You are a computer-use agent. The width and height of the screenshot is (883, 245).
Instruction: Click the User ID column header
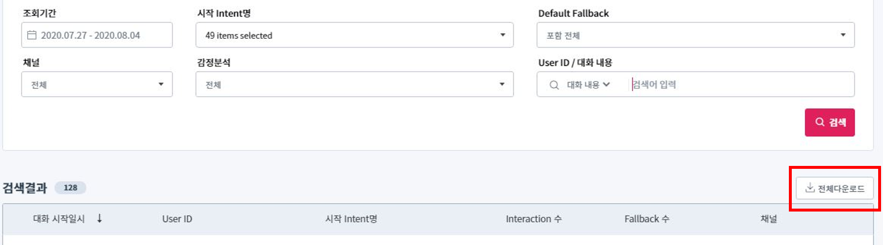point(177,219)
